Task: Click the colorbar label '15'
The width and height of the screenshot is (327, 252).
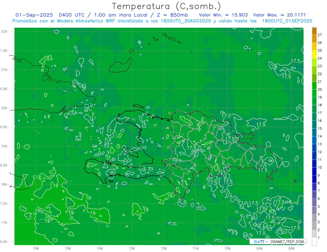Action: tap(320, 129)
